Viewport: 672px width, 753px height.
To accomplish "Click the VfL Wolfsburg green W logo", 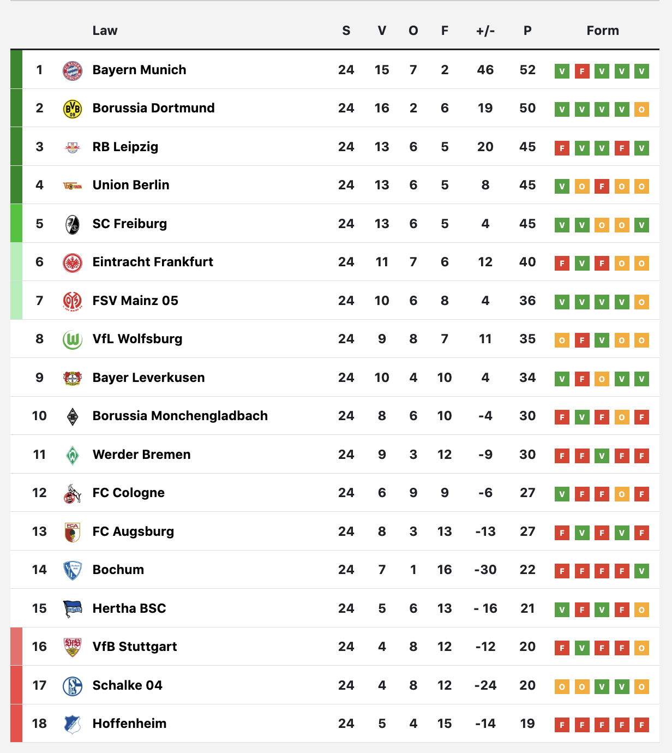I will (73, 340).
